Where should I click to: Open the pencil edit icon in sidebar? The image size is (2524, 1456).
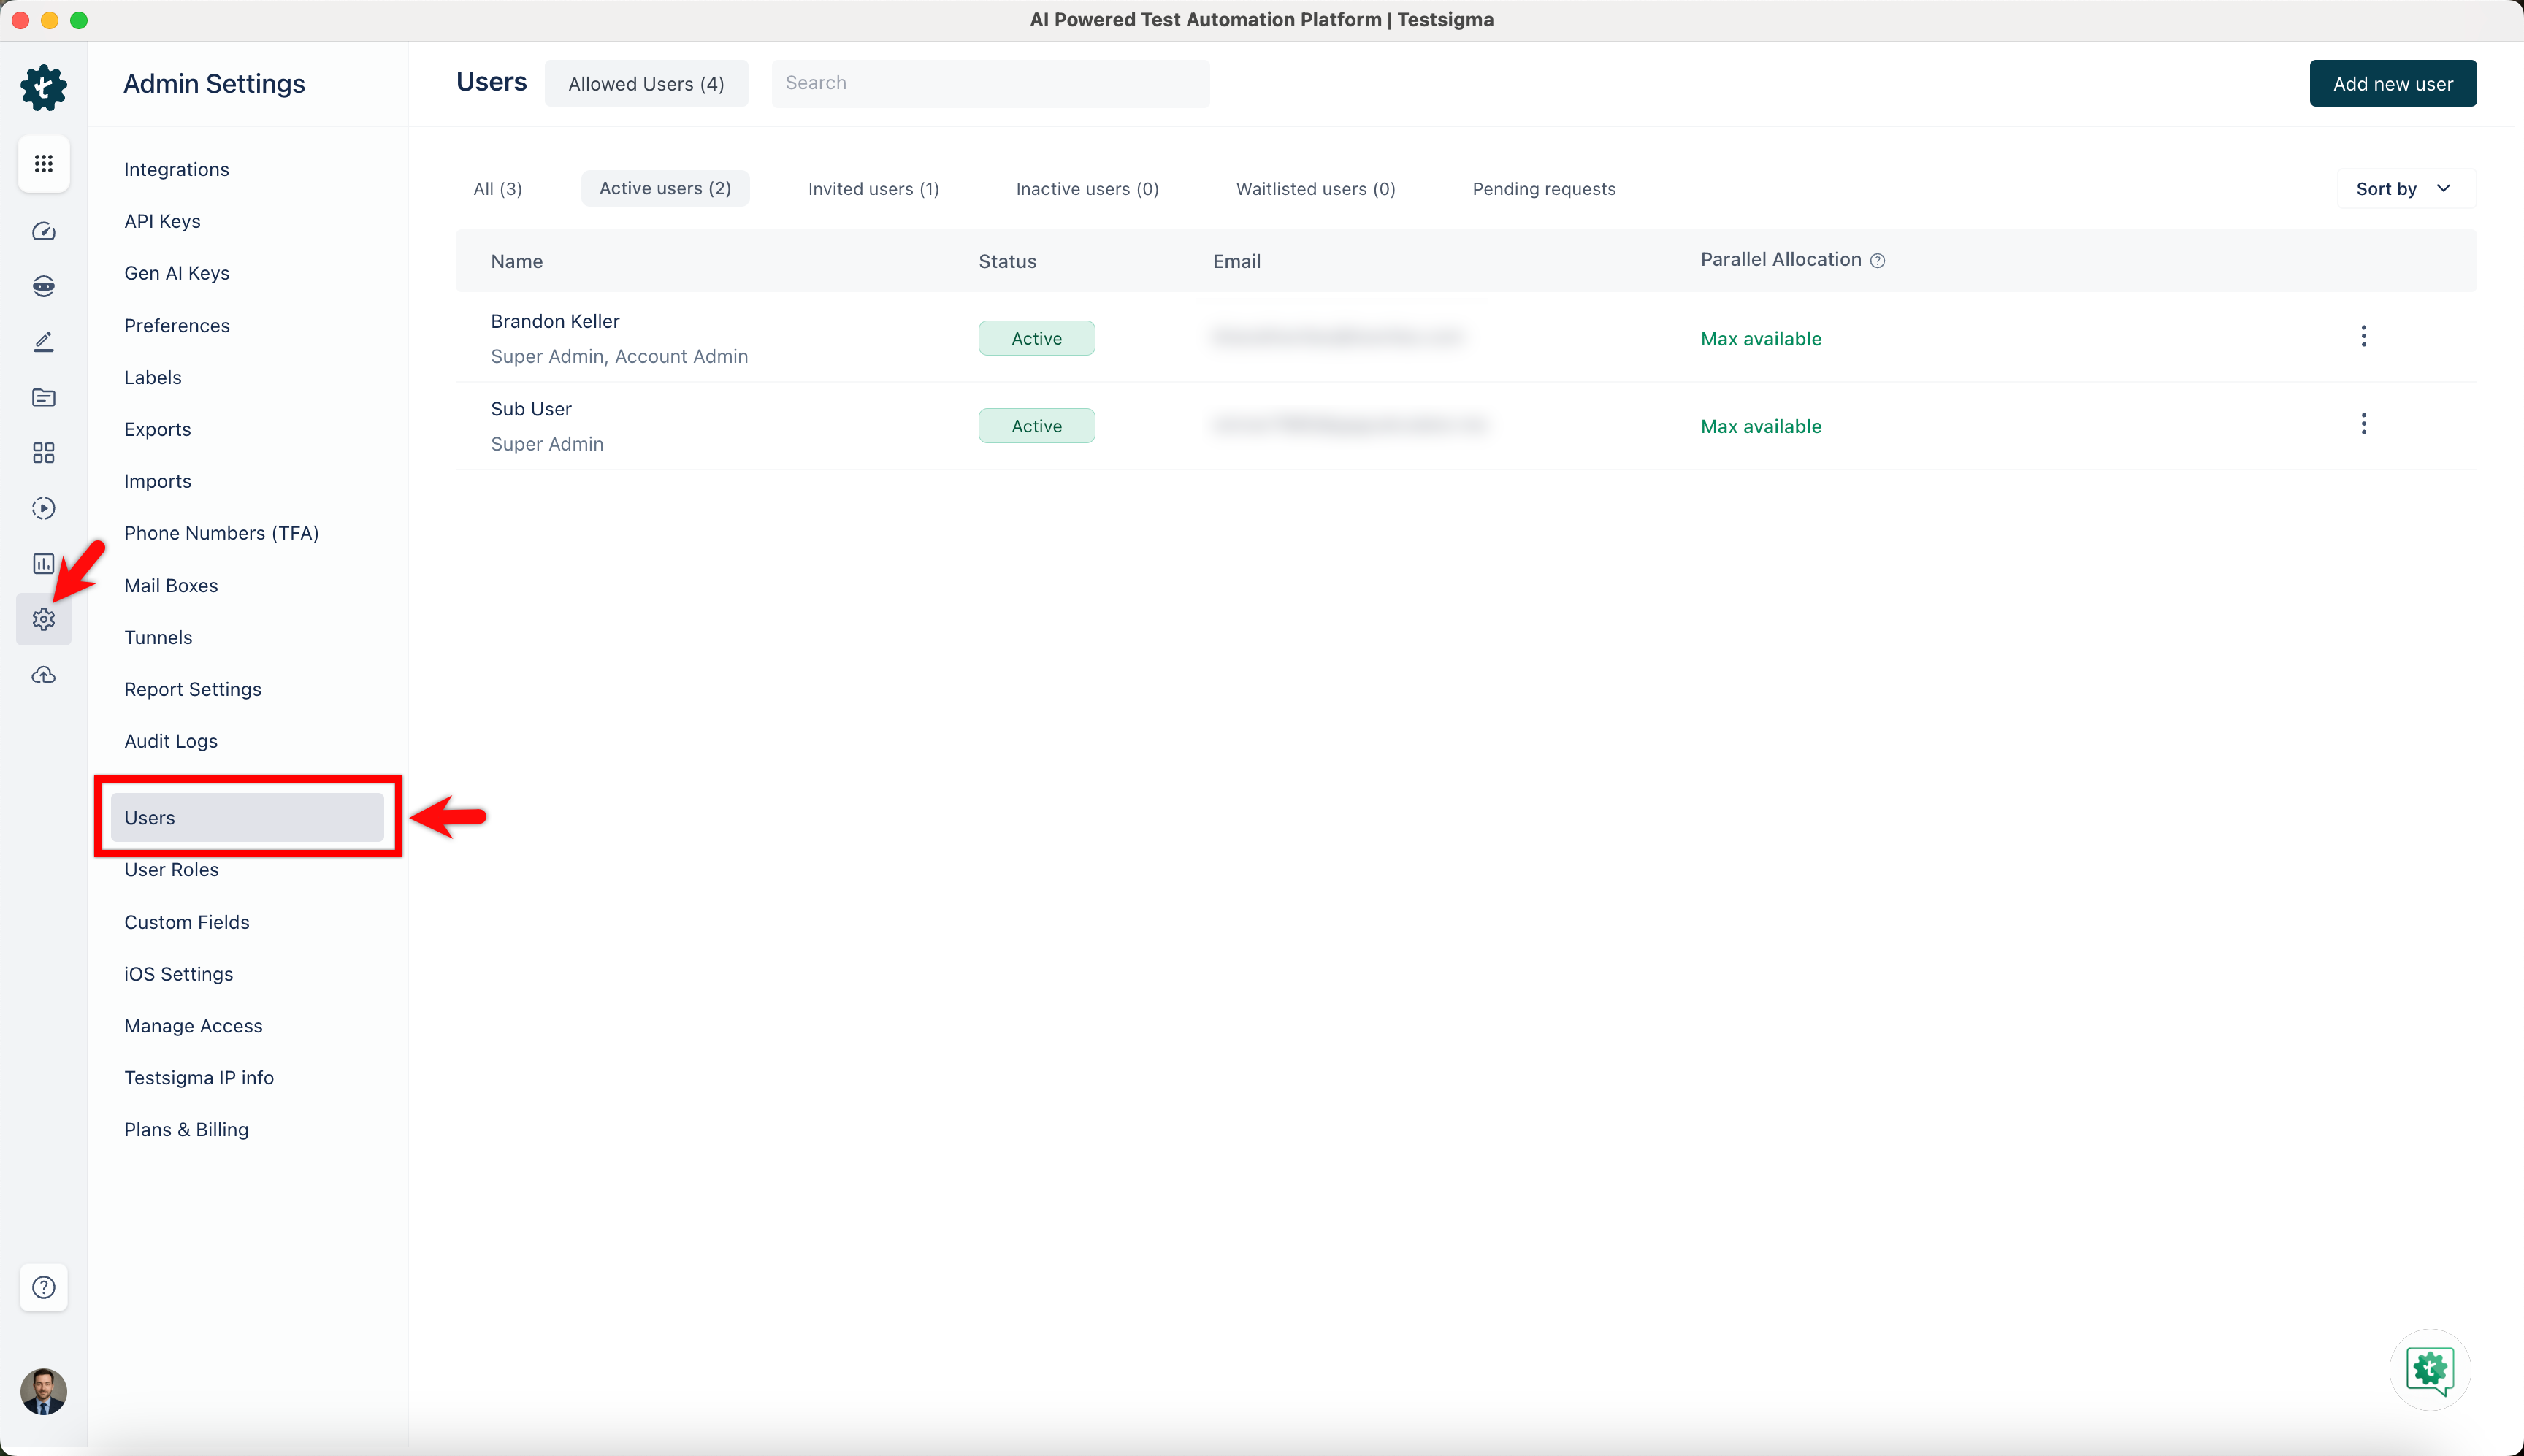[43, 342]
